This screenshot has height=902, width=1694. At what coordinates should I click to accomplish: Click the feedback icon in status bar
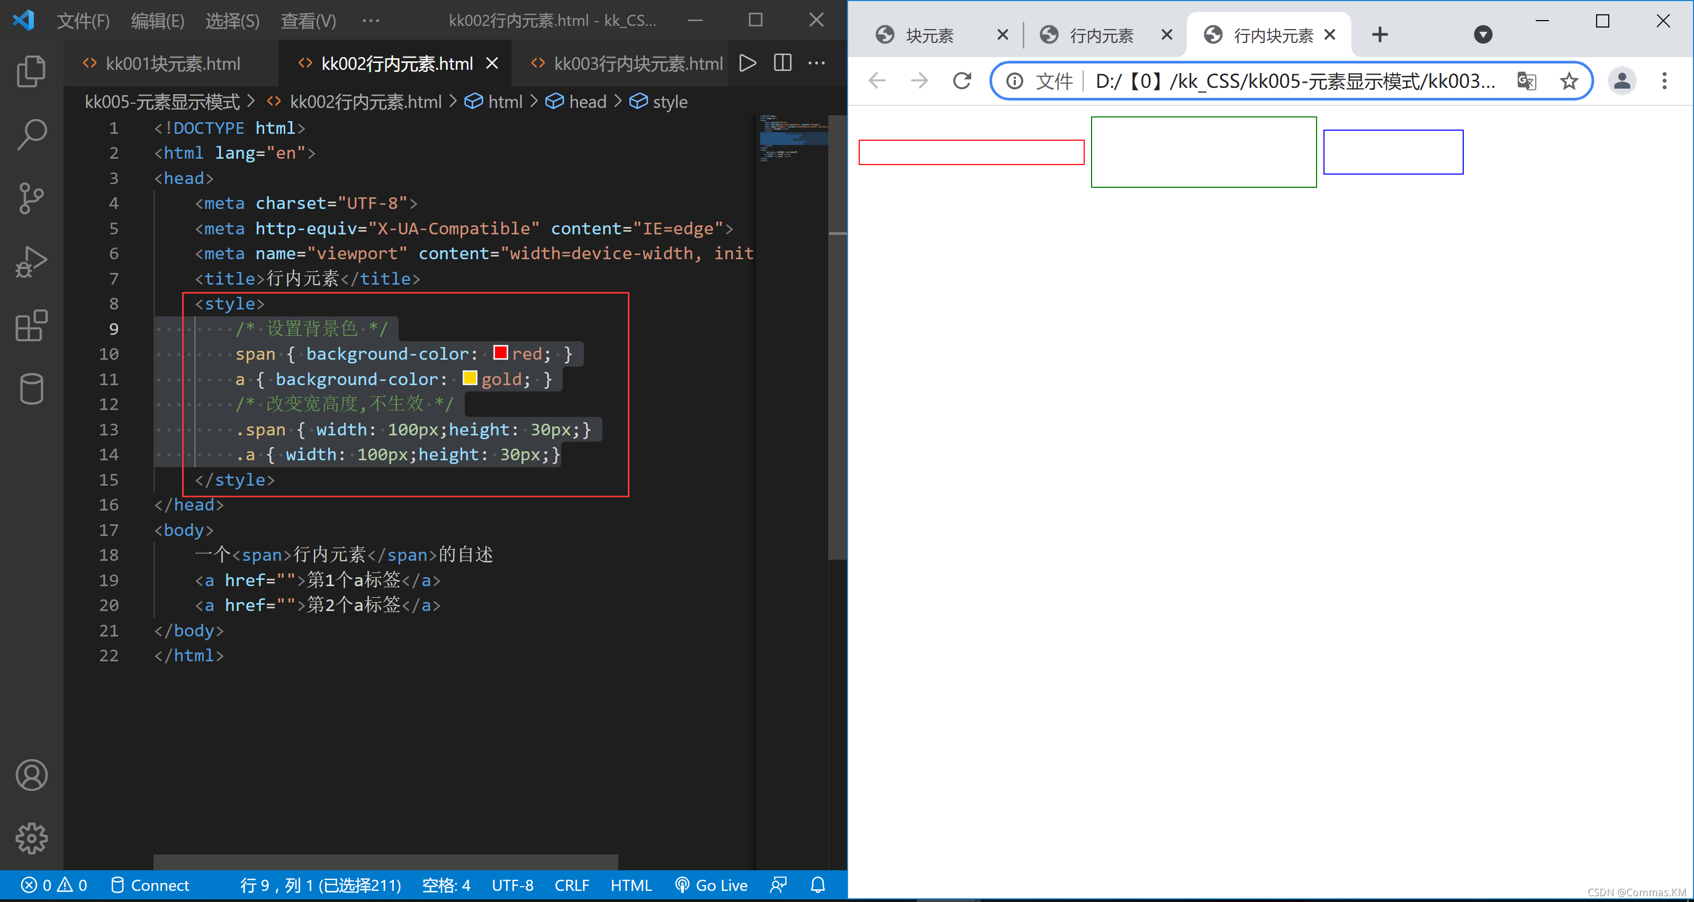tap(779, 886)
